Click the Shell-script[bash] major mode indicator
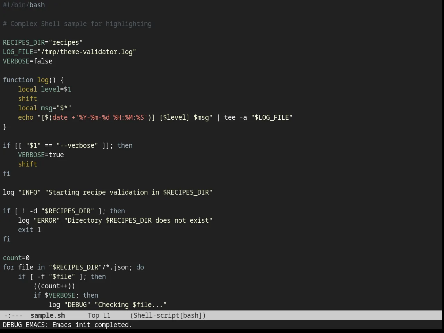 168,315
